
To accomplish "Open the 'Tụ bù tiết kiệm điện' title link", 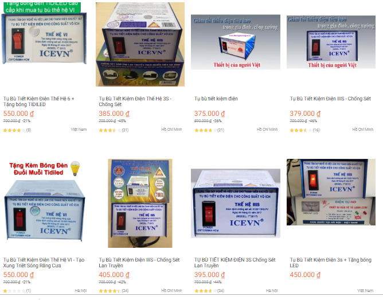I will click(x=216, y=99).
